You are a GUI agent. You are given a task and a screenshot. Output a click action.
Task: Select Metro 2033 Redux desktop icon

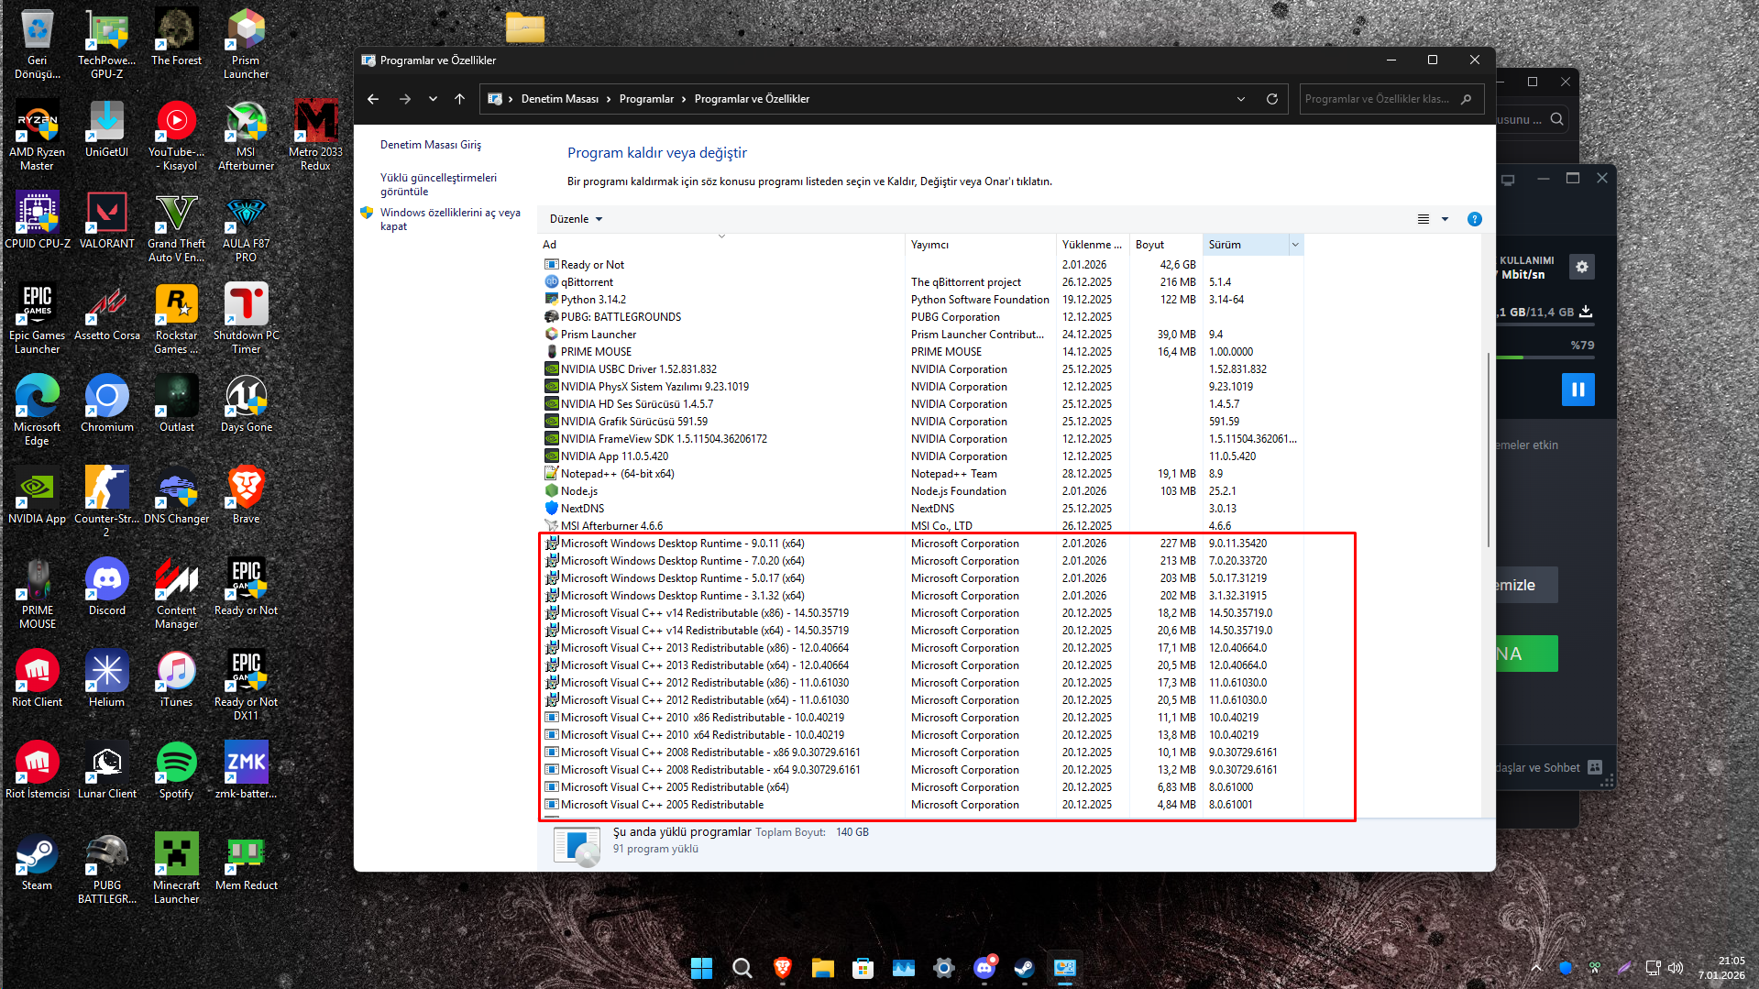pos(315,135)
